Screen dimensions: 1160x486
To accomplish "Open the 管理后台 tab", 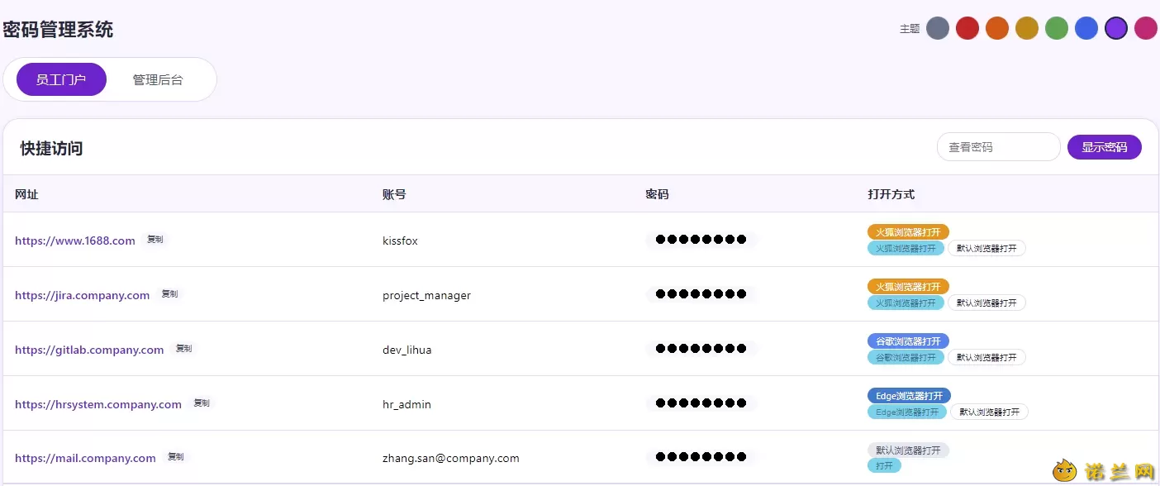I will point(158,79).
